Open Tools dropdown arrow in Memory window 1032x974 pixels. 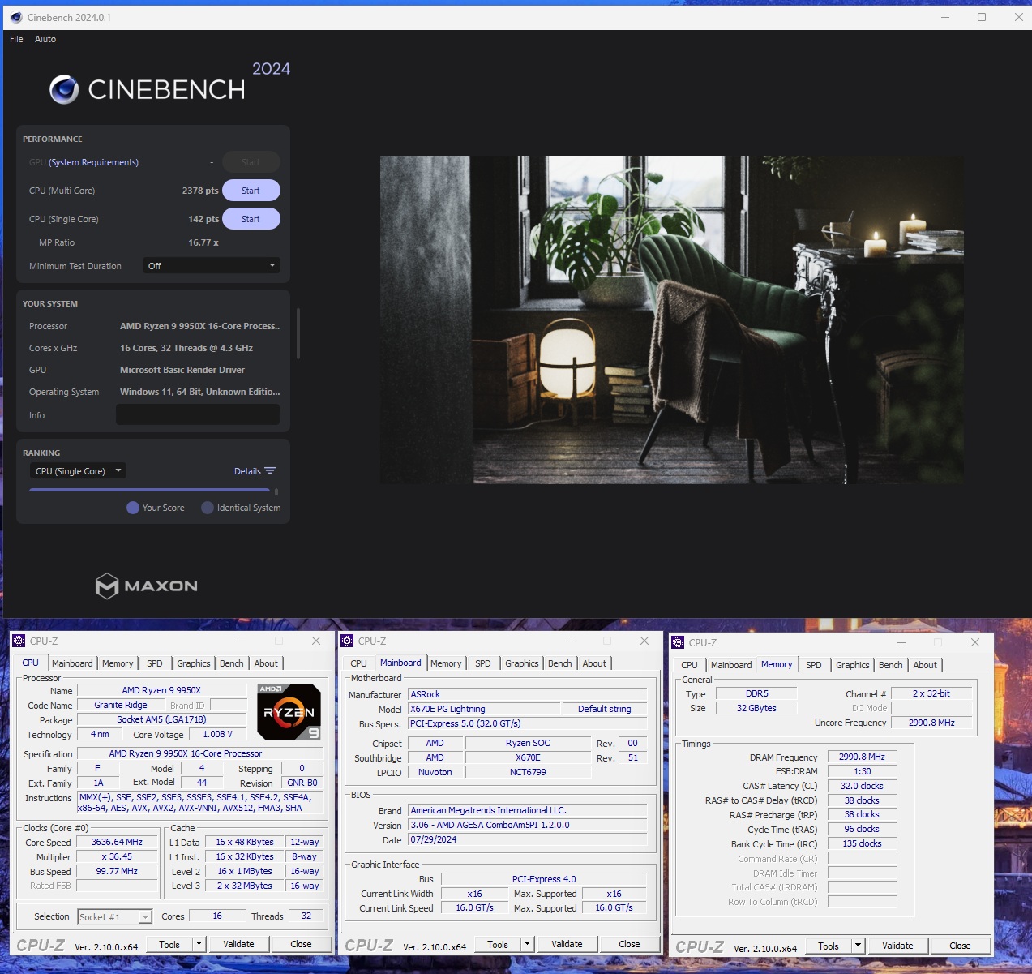point(858,946)
